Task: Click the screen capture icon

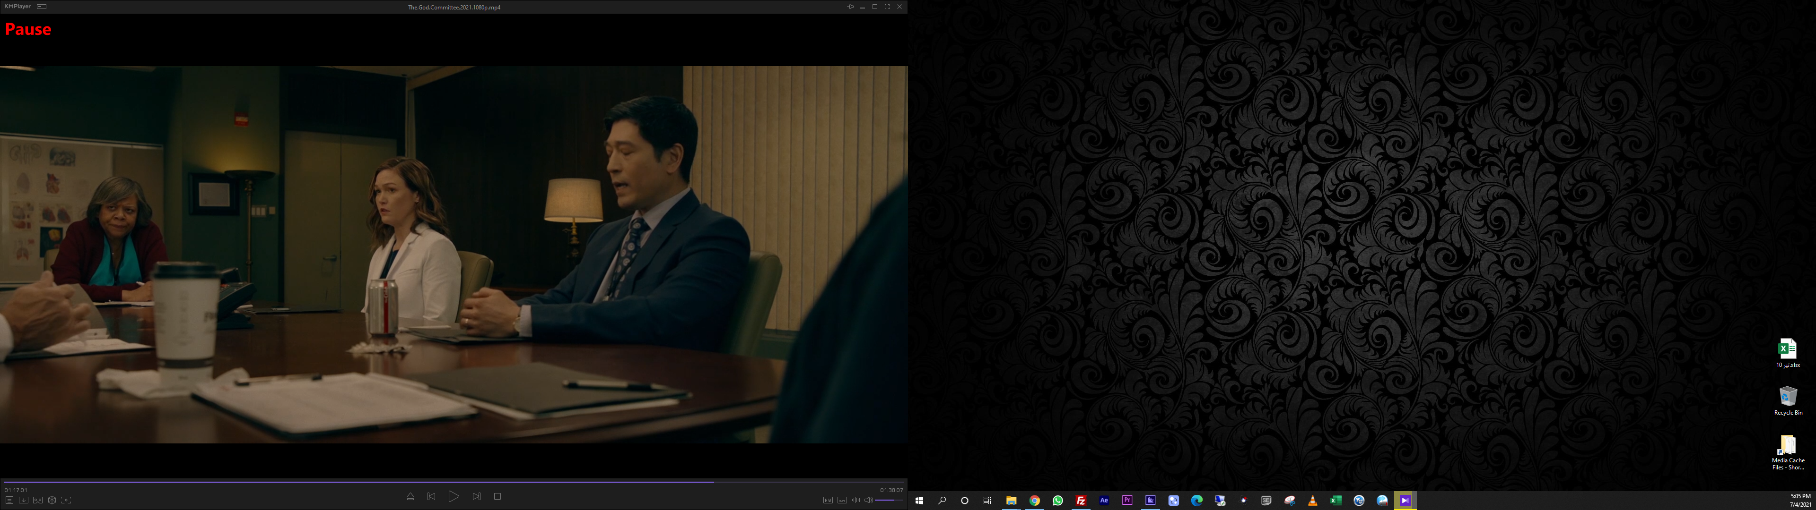Action: [x=66, y=500]
